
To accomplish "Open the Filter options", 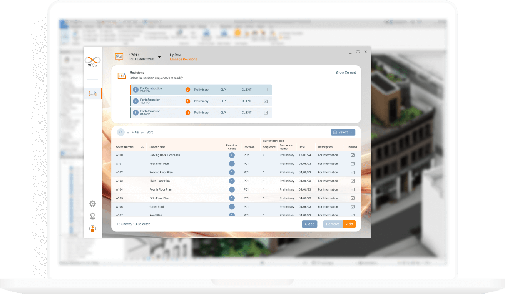I will [x=133, y=132].
